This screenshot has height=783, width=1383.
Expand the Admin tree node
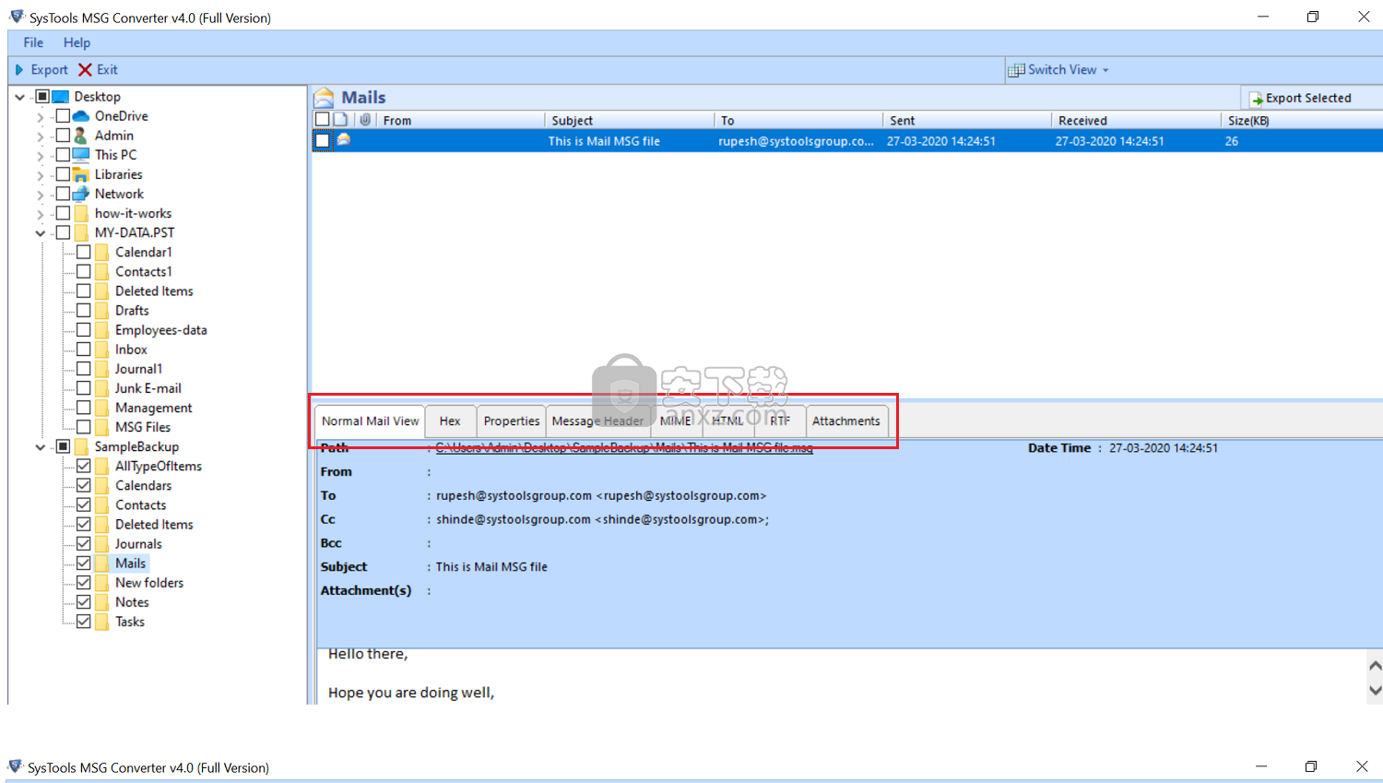coord(40,136)
